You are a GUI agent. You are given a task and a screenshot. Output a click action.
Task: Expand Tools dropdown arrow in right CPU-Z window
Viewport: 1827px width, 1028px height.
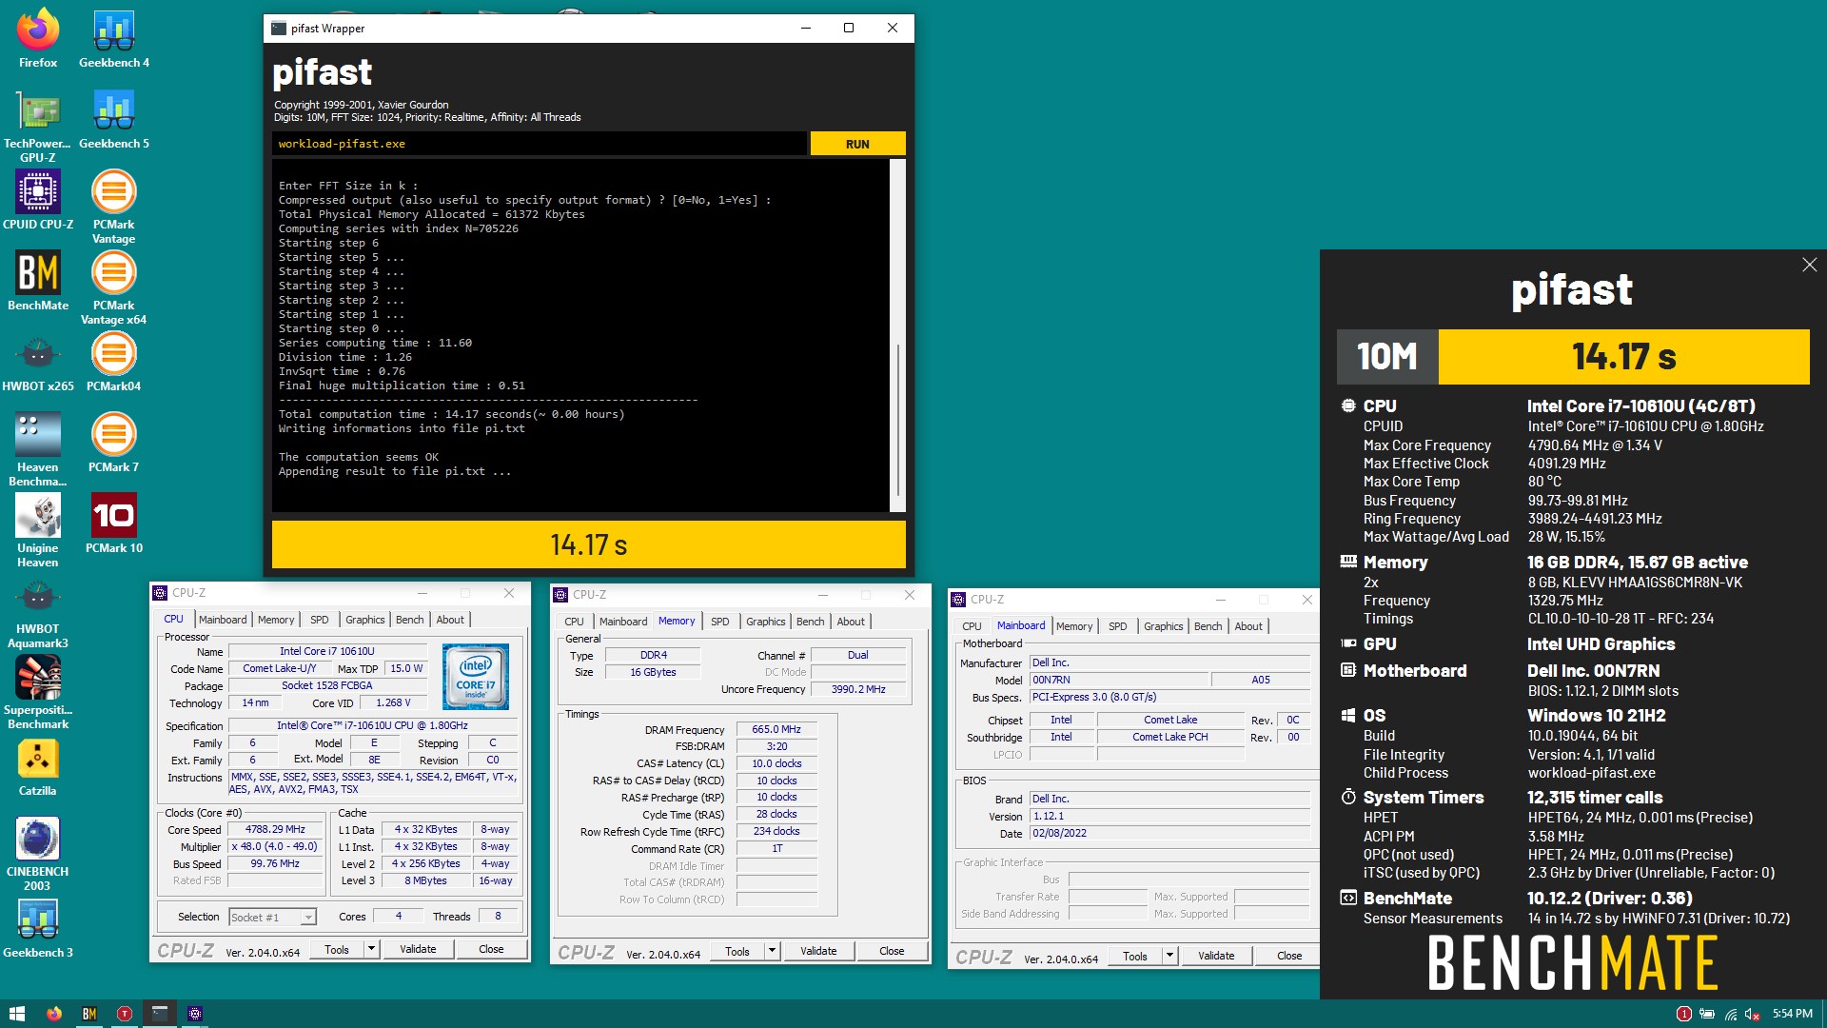(x=1169, y=956)
